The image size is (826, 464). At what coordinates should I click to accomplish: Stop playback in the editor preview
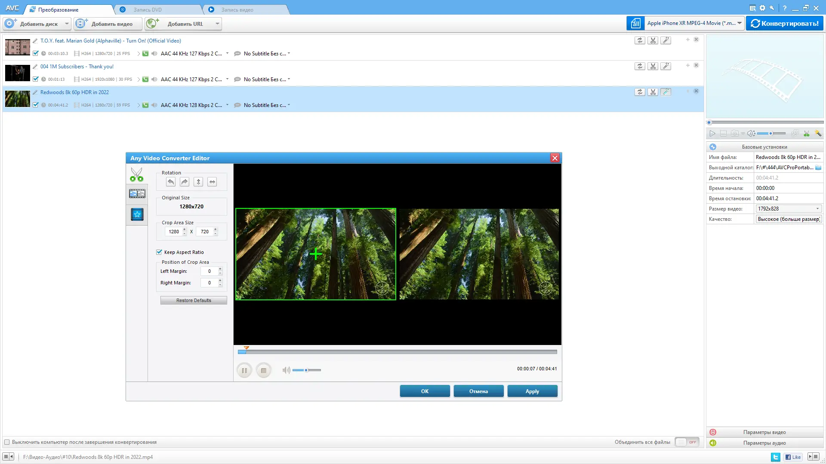[x=264, y=370]
